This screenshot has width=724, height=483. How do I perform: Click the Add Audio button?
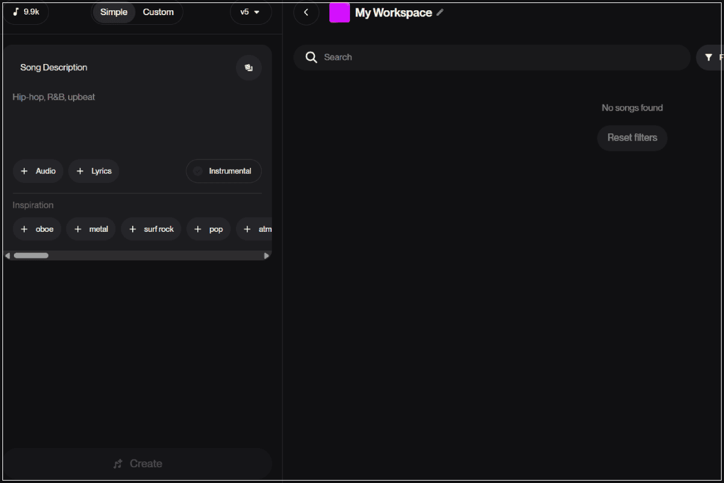click(38, 171)
